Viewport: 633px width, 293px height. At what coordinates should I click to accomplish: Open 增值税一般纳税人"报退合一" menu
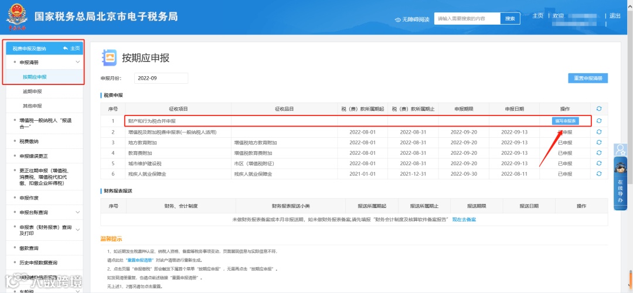45,124
